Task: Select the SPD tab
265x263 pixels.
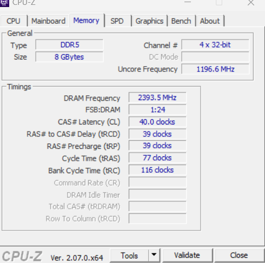Action: click(117, 21)
